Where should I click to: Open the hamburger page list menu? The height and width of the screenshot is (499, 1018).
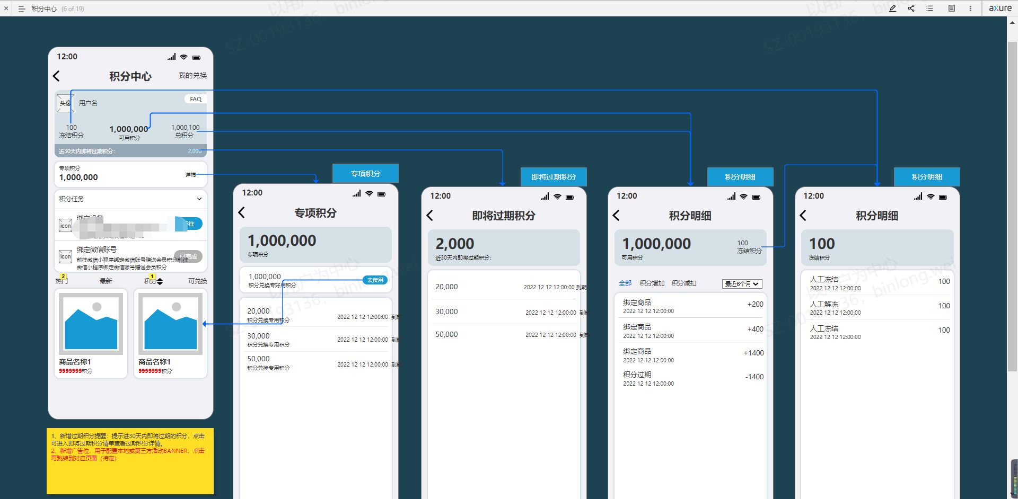(22, 8)
